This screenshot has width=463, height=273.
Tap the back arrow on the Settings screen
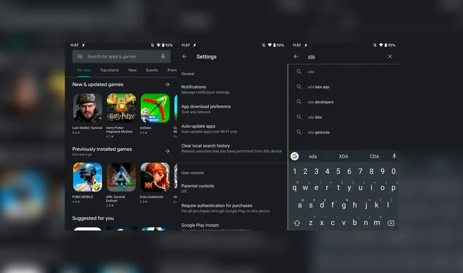click(x=184, y=56)
